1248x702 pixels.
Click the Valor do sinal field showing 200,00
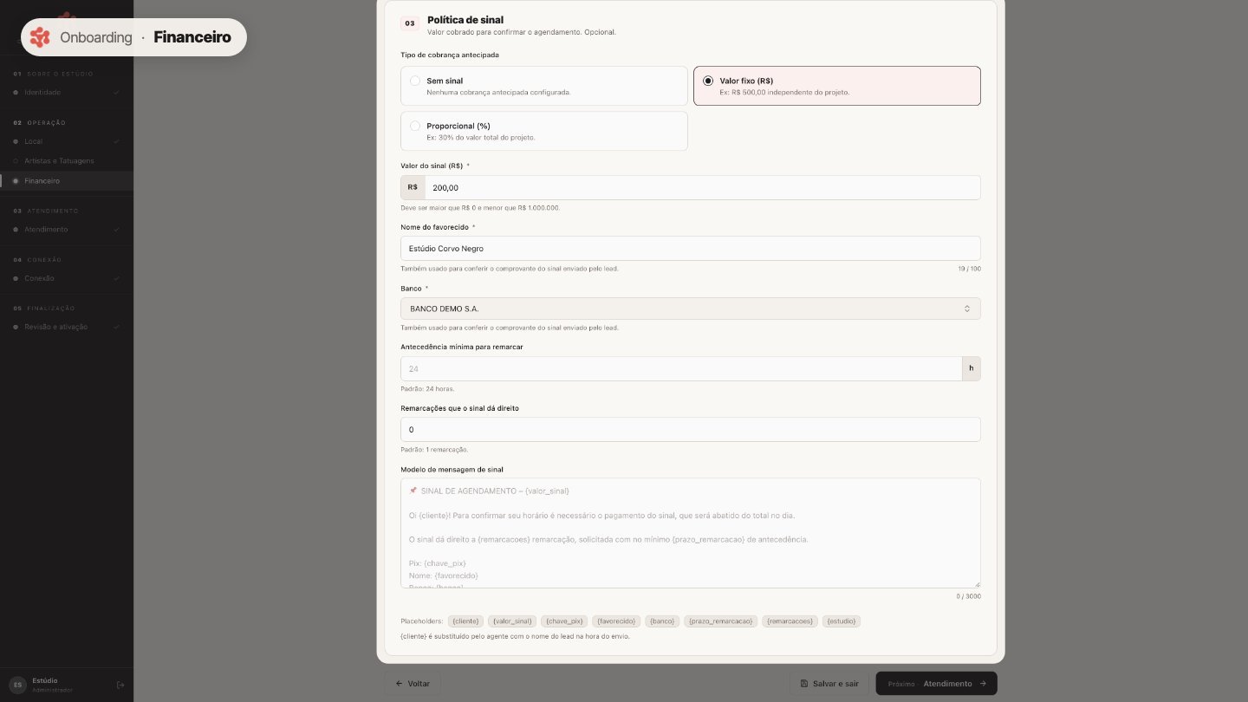[x=702, y=187]
